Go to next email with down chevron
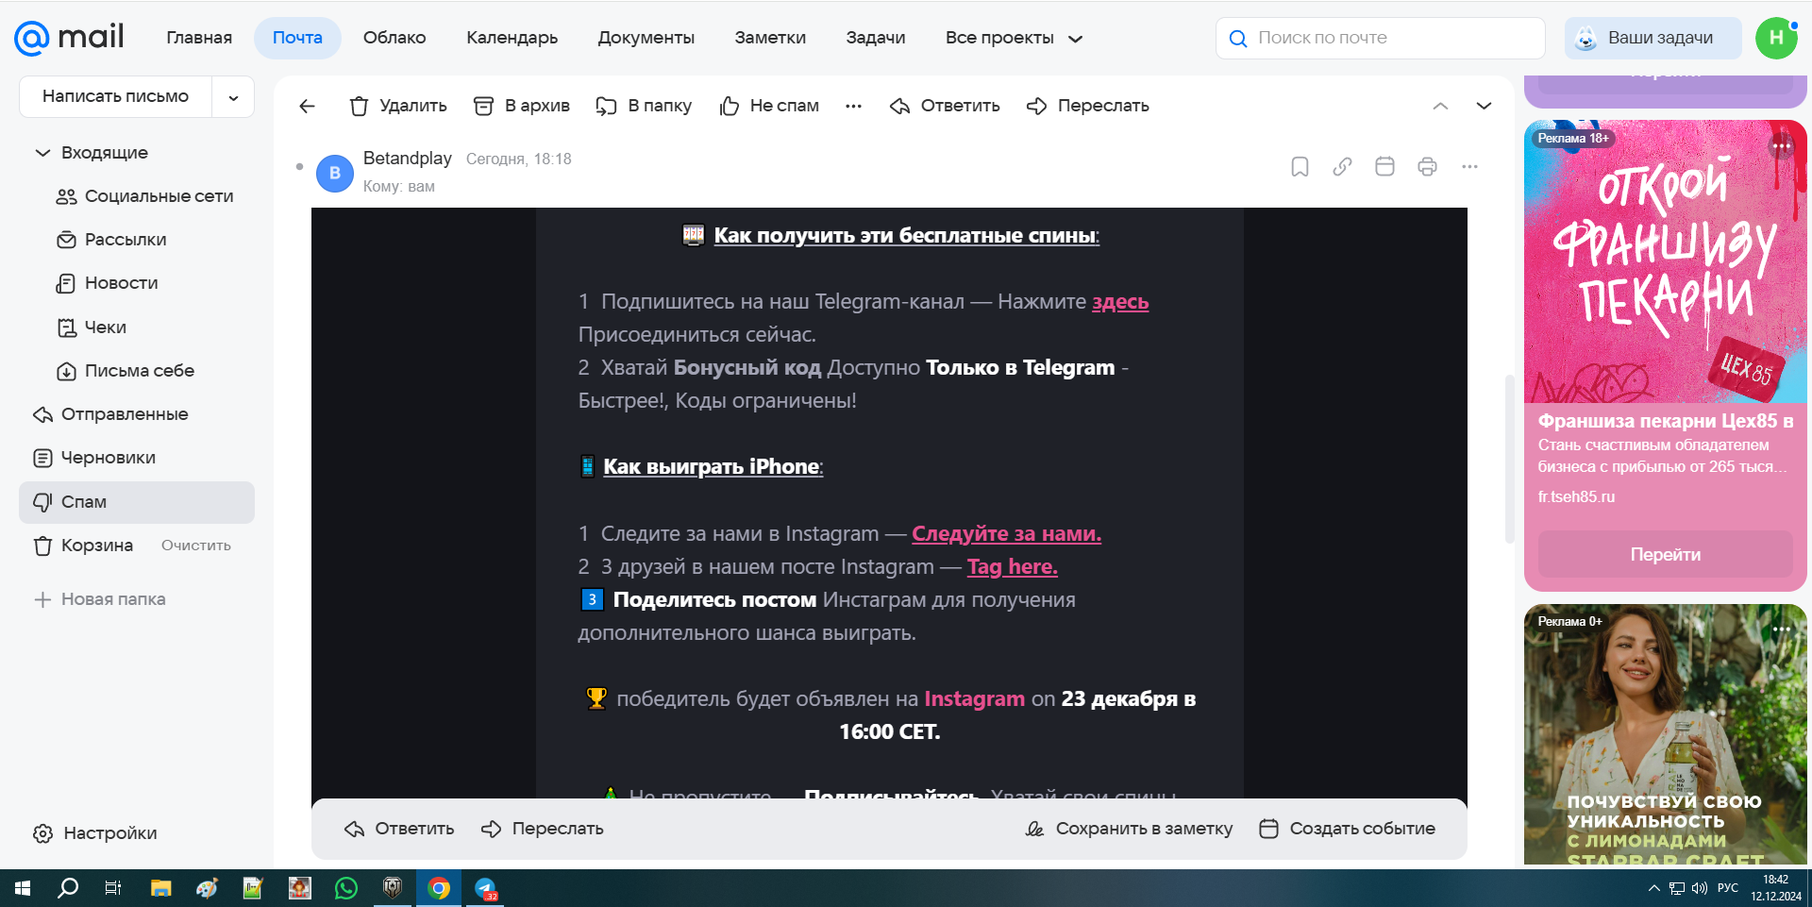The height and width of the screenshot is (907, 1812). [x=1484, y=106]
